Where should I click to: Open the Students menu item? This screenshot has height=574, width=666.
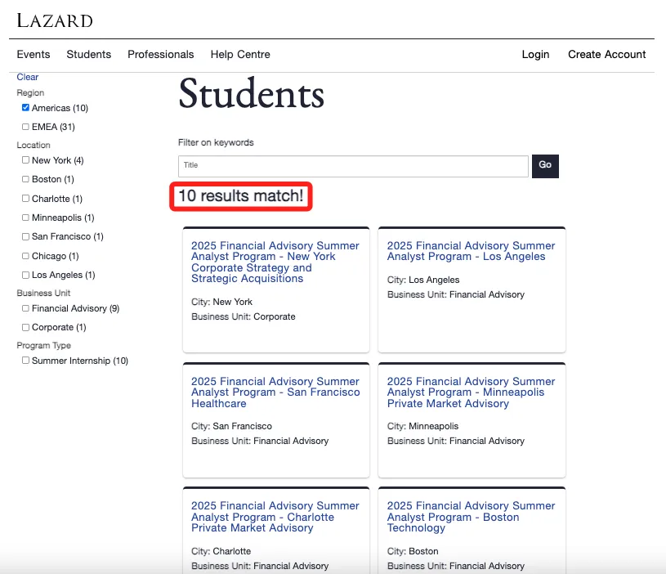tap(89, 55)
